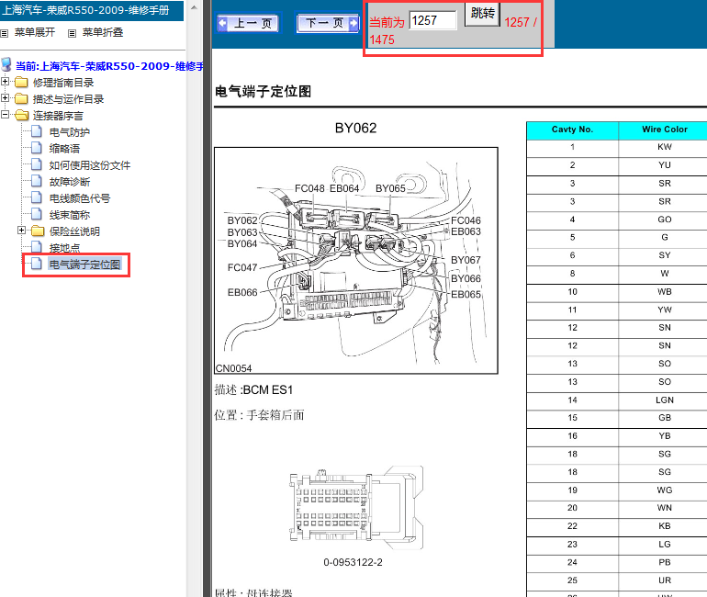Open 描述与运作目录 tree item
Screen dimensions: 707x597
(x=68, y=99)
